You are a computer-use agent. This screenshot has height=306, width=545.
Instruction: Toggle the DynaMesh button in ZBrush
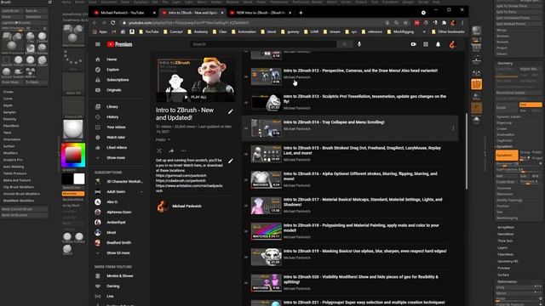tap(507, 155)
